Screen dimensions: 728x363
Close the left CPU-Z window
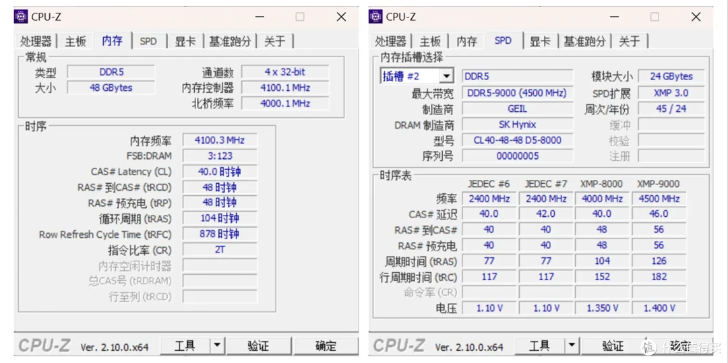coord(341,17)
